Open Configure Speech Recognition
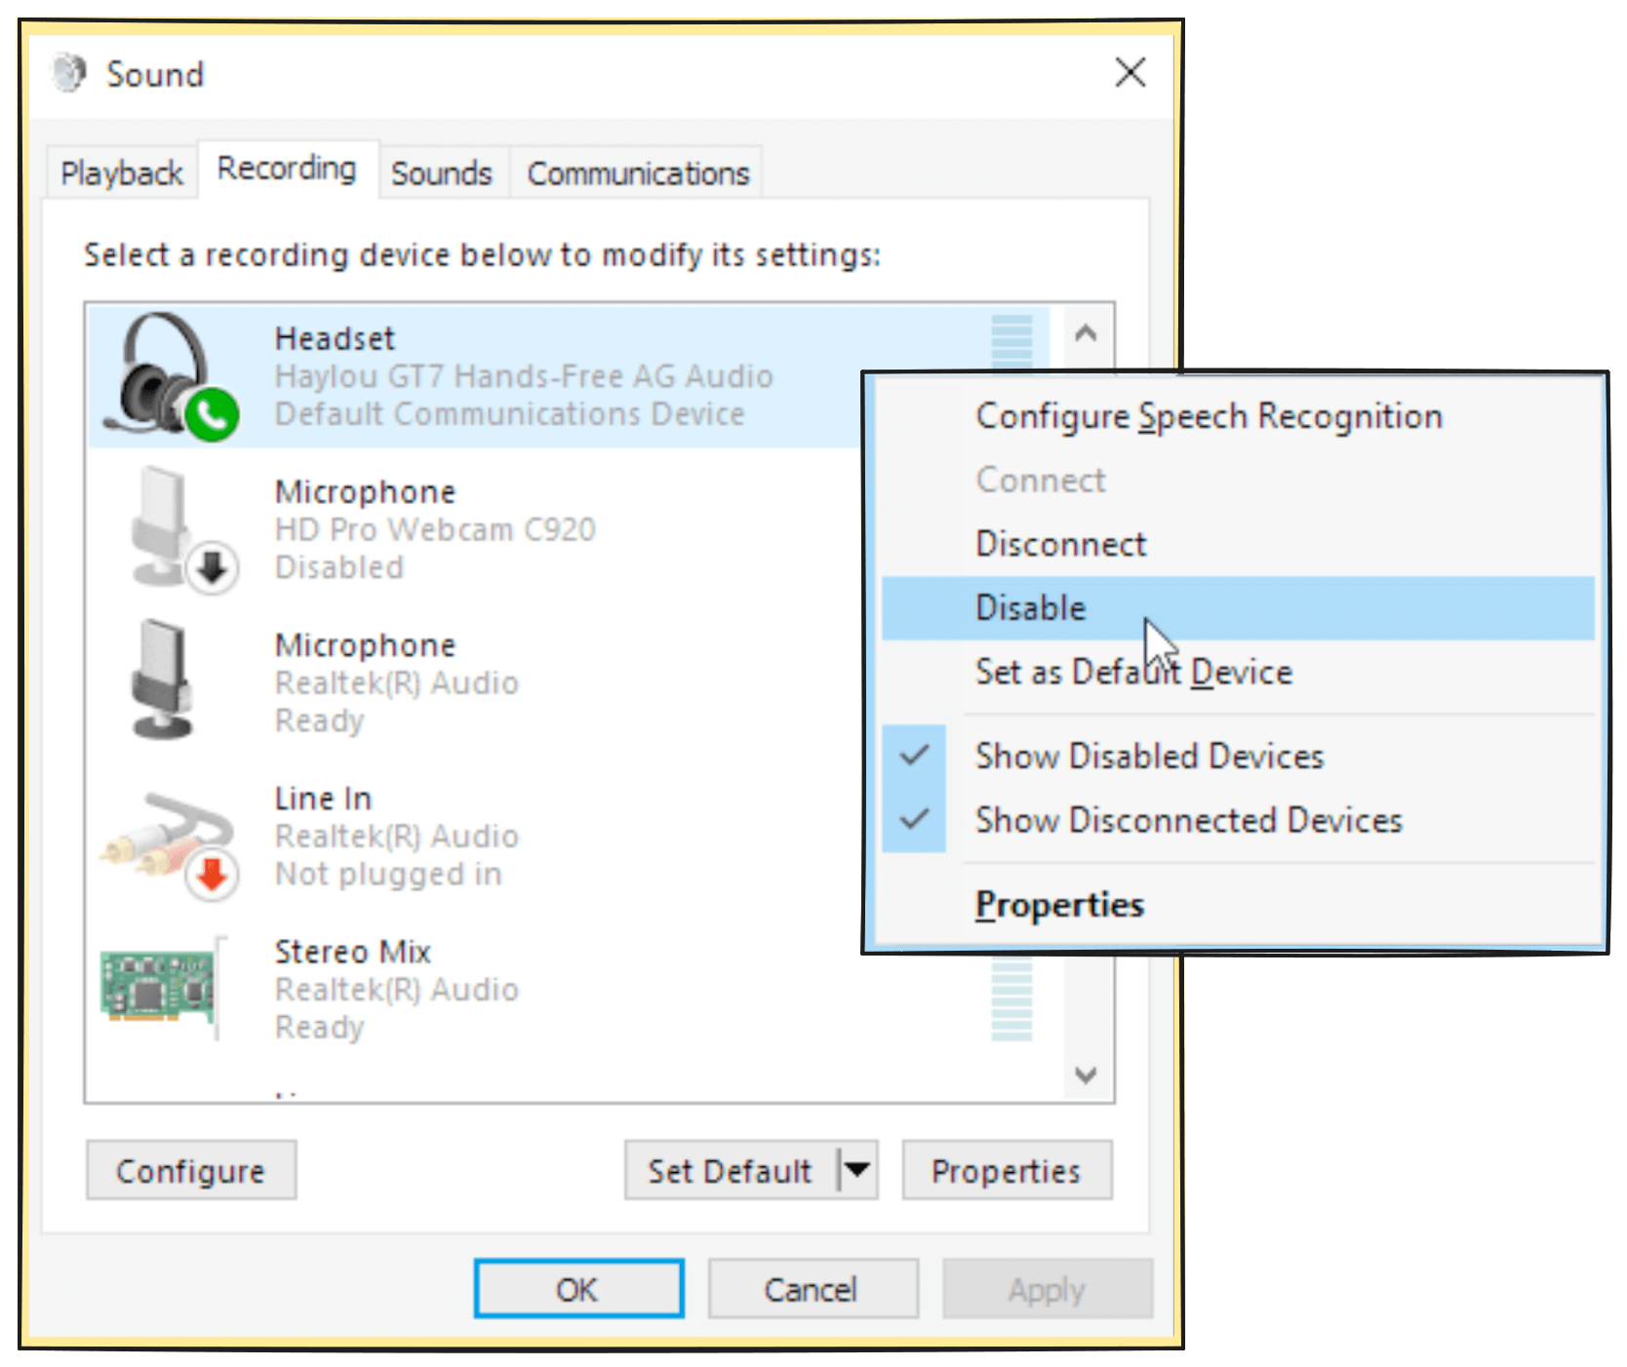The image size is (1627, 1367). pyautogui.click(x=1209, y=415)
